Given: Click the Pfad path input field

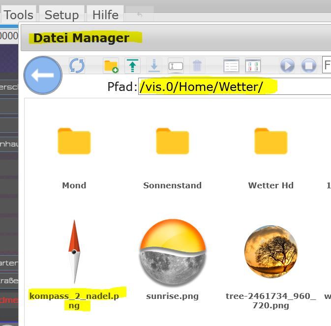Looking at the screenshot, I should [234, 87].
